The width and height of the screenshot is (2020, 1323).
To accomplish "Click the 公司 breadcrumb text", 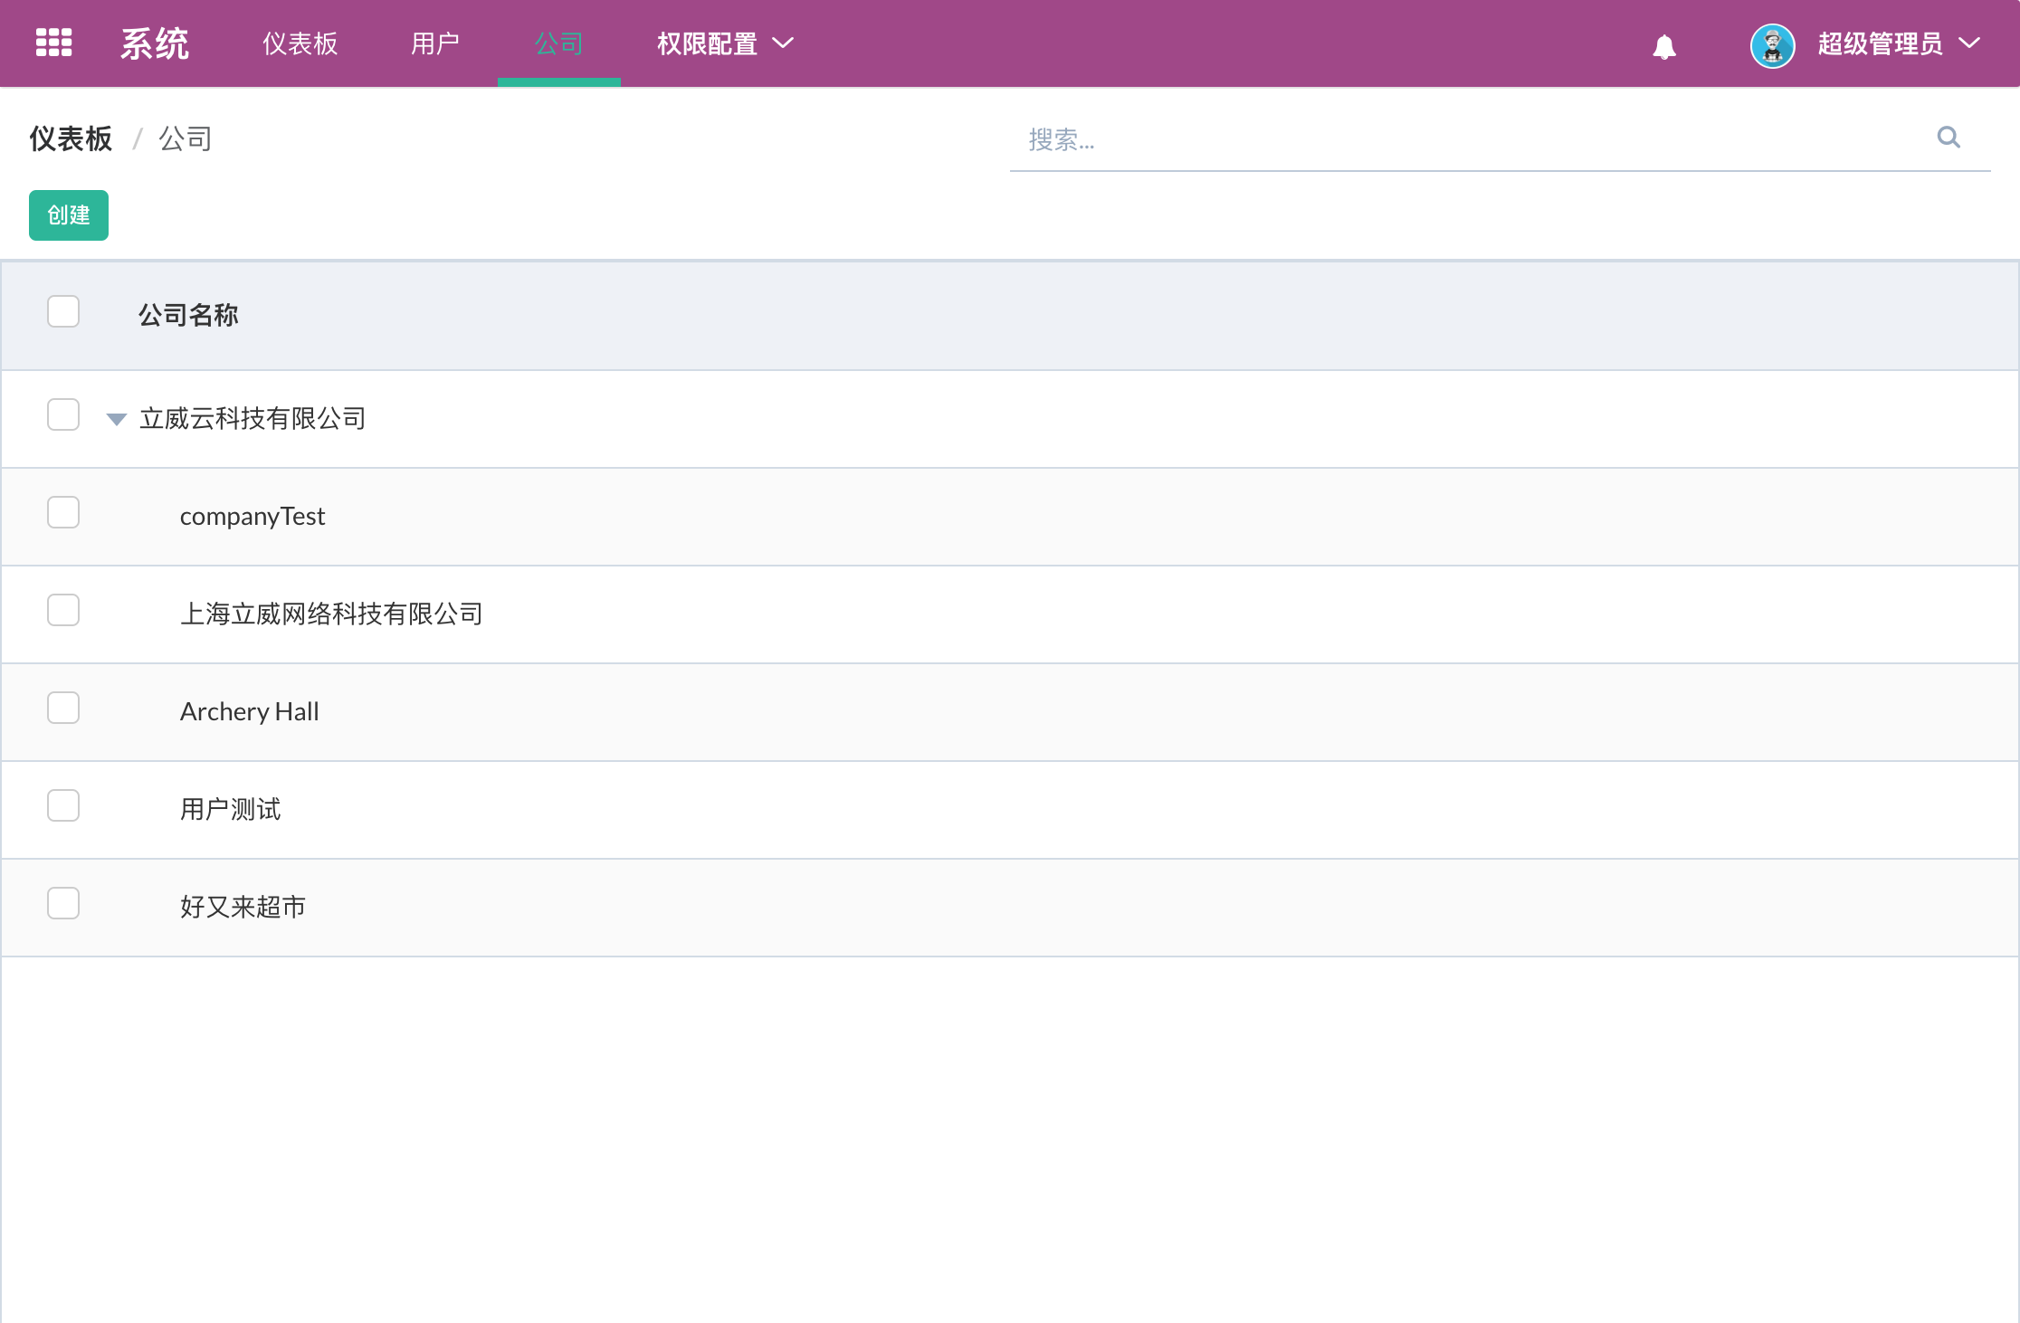I will (186, 138).
